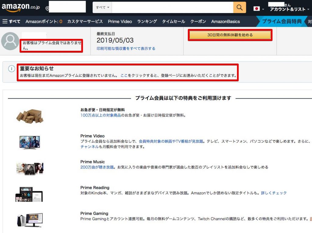Screen dimensions: 312x233
Task: Open the search category dropdown すべて
Action: point(102,7)
